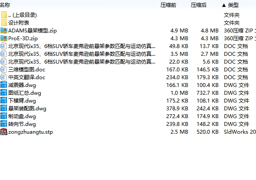Click the 272.4 KB size of 制动盘.dwg

click(177, 116)
